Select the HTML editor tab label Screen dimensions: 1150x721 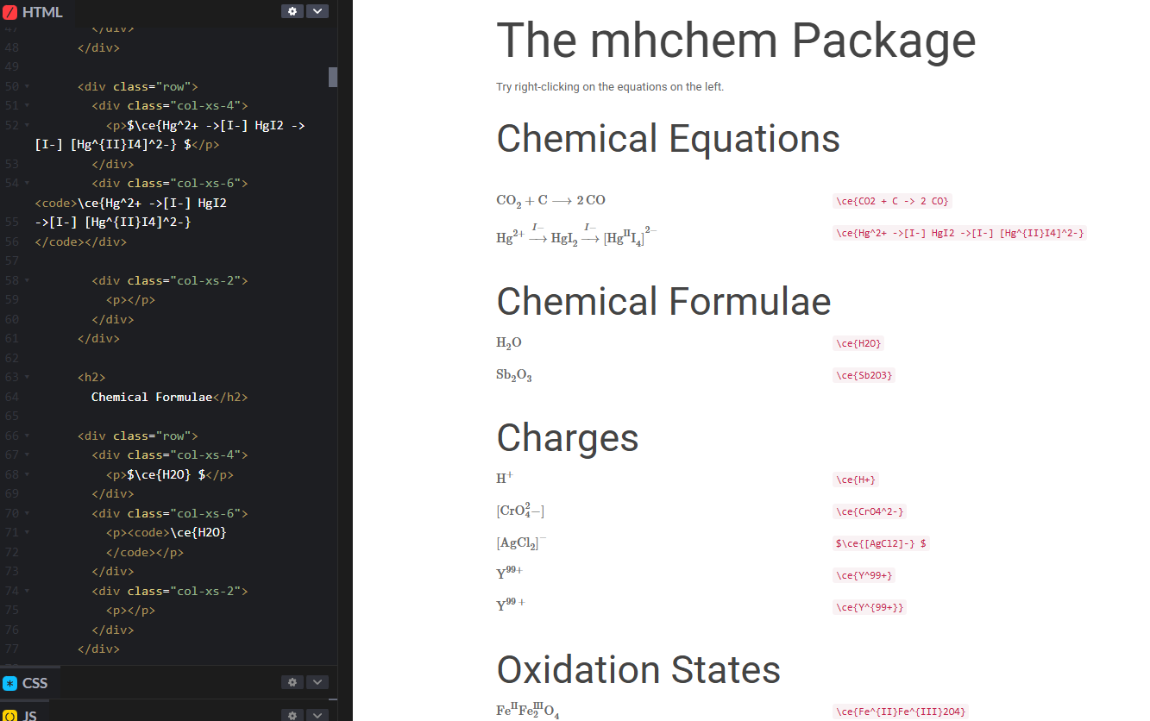click(x=41, y=11)
